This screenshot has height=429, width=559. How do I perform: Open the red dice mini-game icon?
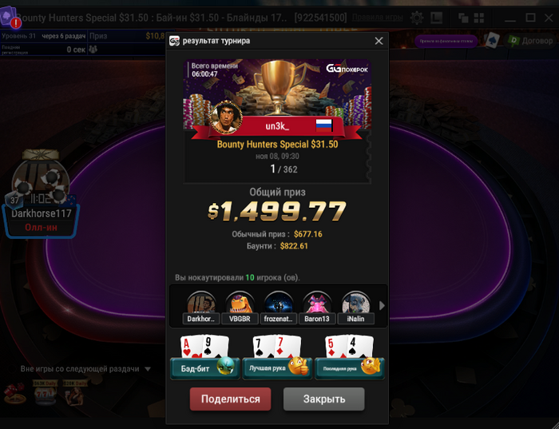point(14,393)
